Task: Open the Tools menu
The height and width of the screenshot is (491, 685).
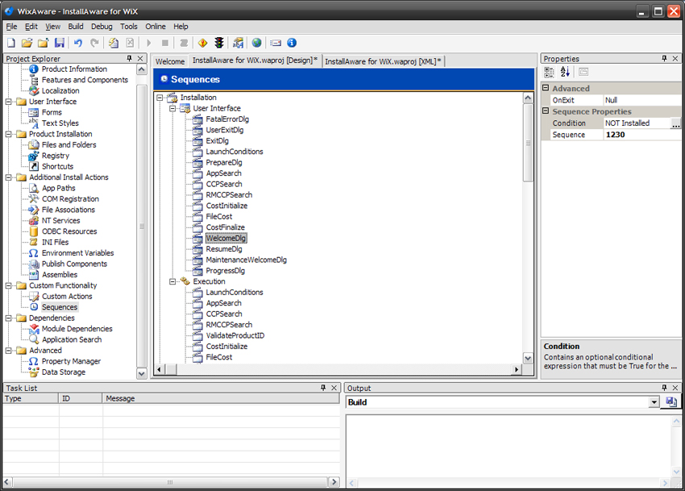Action: tap(129, 27)
